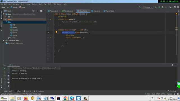Toggle the Run tool window button
Viewport: 180px width, 101px height.
tap(18, 91)
